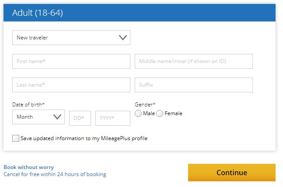Image resolution: width=283 pixels, height=187 pixels.
Task: Check the Save updated information checkbox
Action: tap(16, 138)
